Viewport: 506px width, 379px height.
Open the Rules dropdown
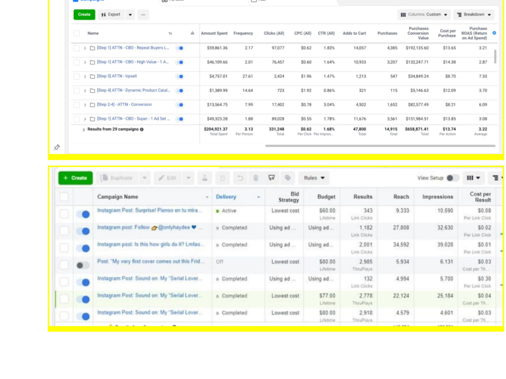(314, 178)
